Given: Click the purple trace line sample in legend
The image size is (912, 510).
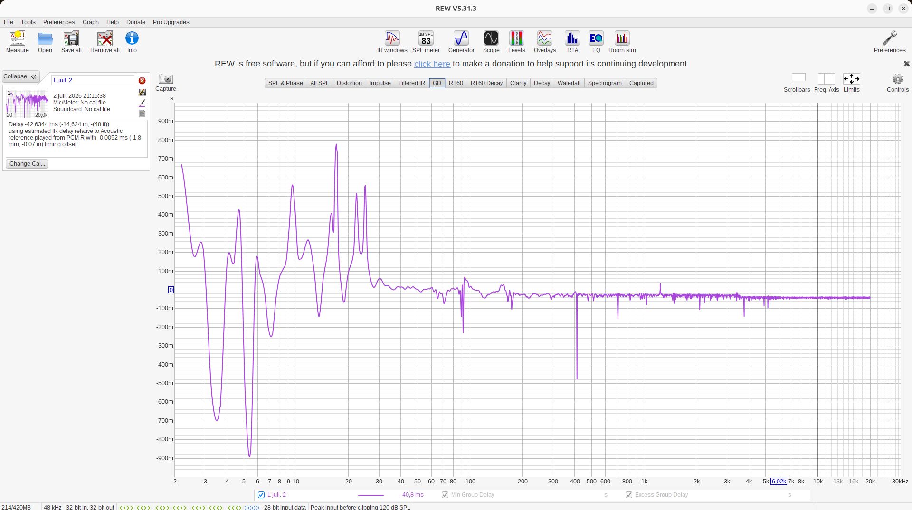Looking at the screenshot, I should pos(371,495).
